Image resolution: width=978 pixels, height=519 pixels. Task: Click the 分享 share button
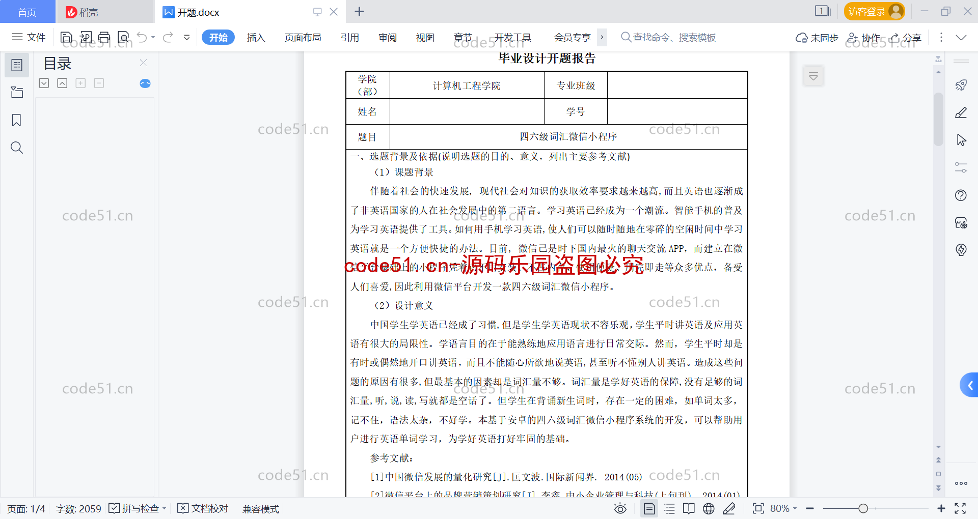[905, 38]
